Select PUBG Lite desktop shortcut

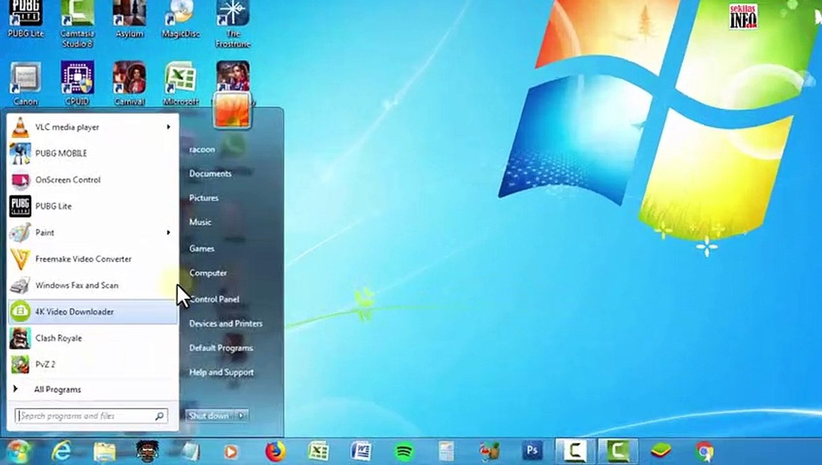(x=26, y=19)
